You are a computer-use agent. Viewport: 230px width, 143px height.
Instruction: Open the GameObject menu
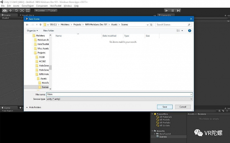pos(28,6)
